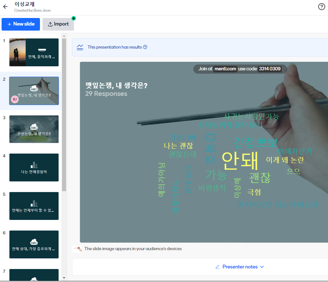Screen dimensions: 328x282
Task: Click the slide image thumbnail below canvas
Action: tap(77, 249)
